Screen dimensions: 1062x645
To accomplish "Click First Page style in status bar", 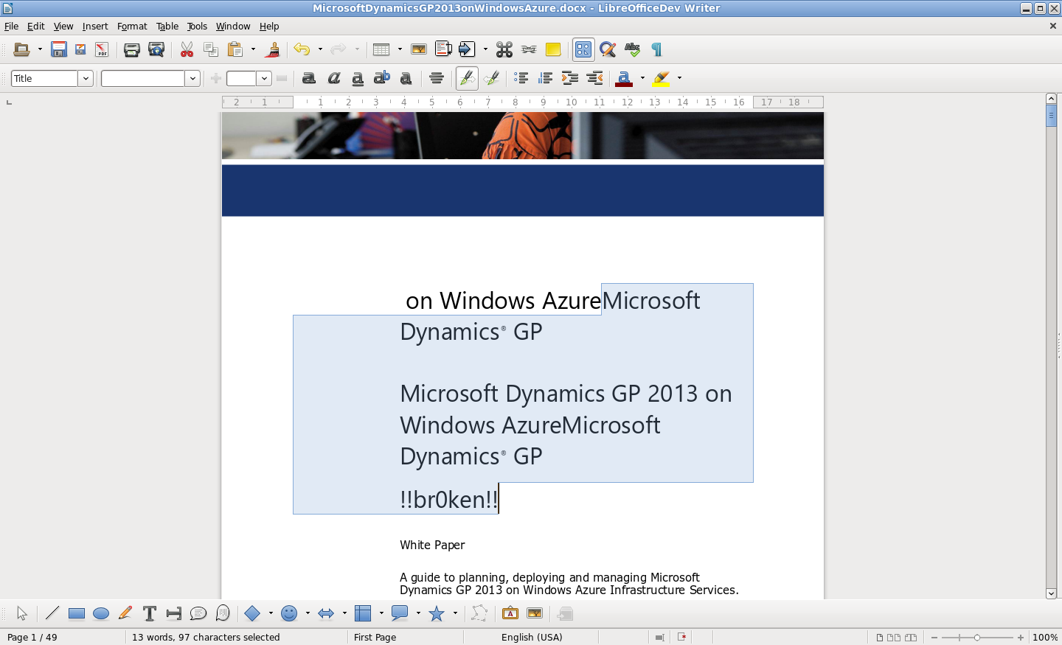I will coord(375,637).
